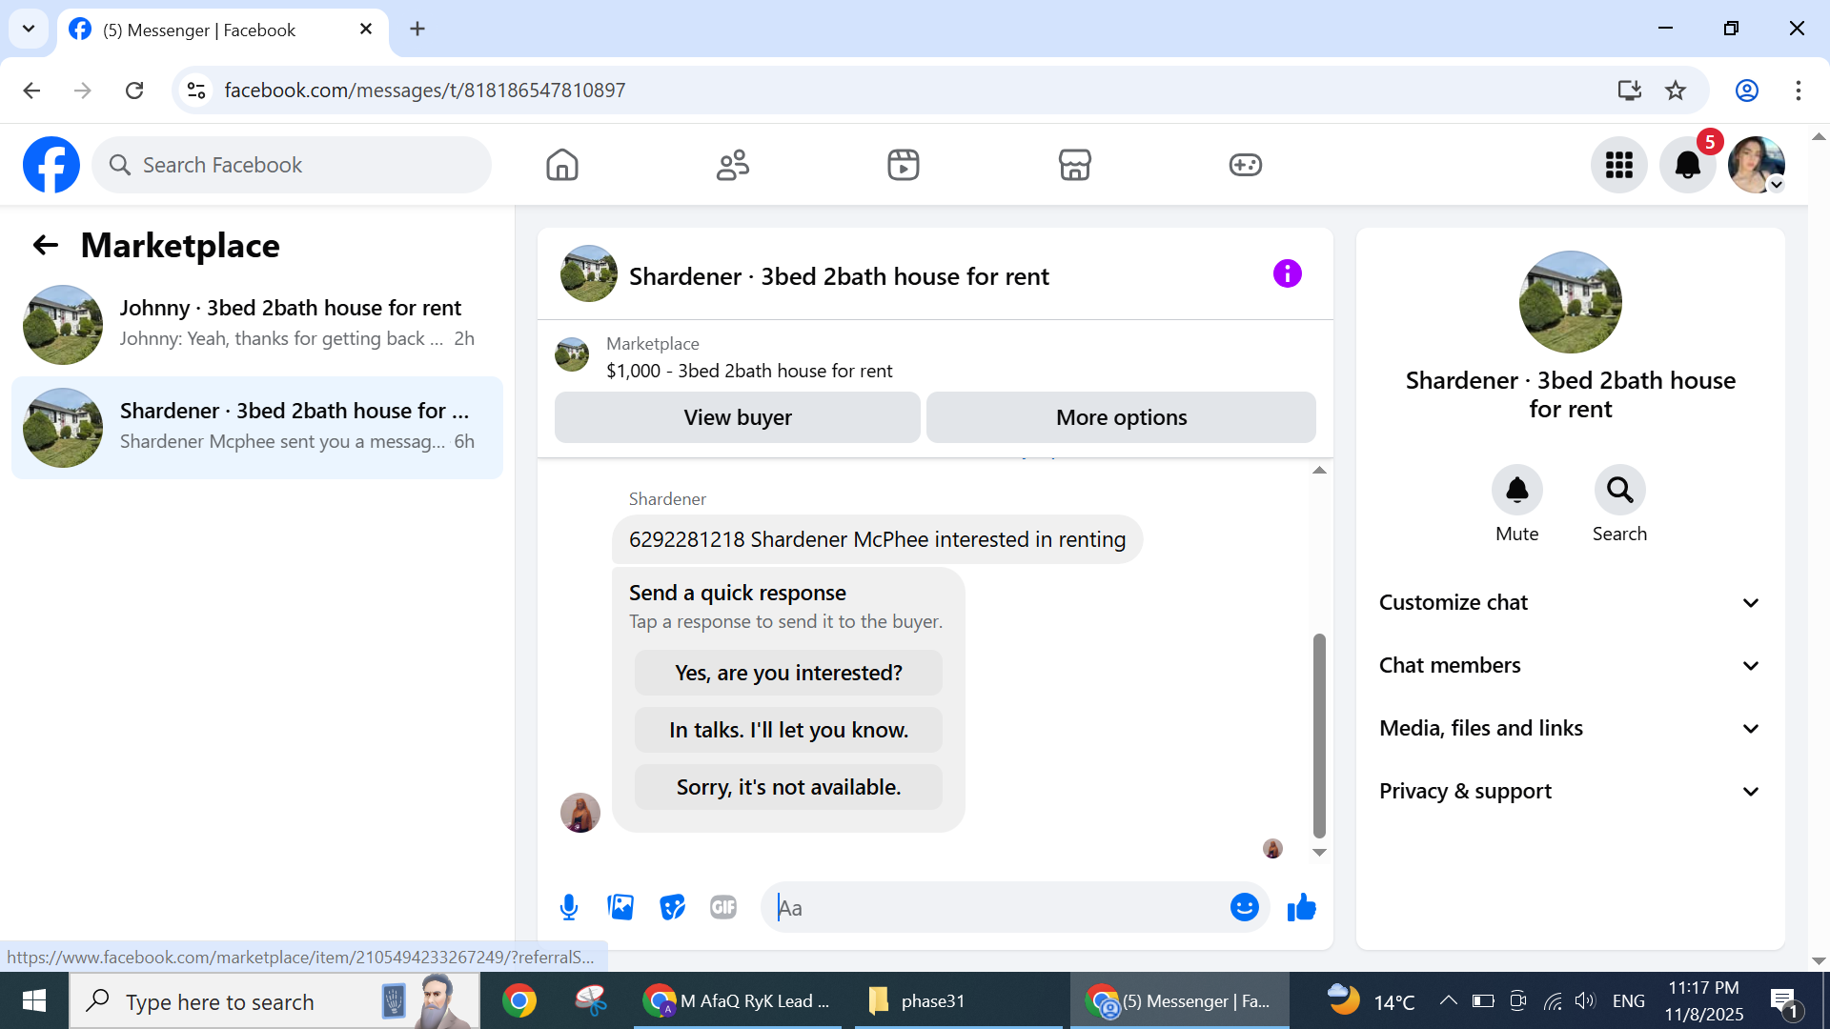Open the Marketplace tab in top navigation
Image resolution: width=1830 pixels, height=1029 pixels.
[1074, 165]
